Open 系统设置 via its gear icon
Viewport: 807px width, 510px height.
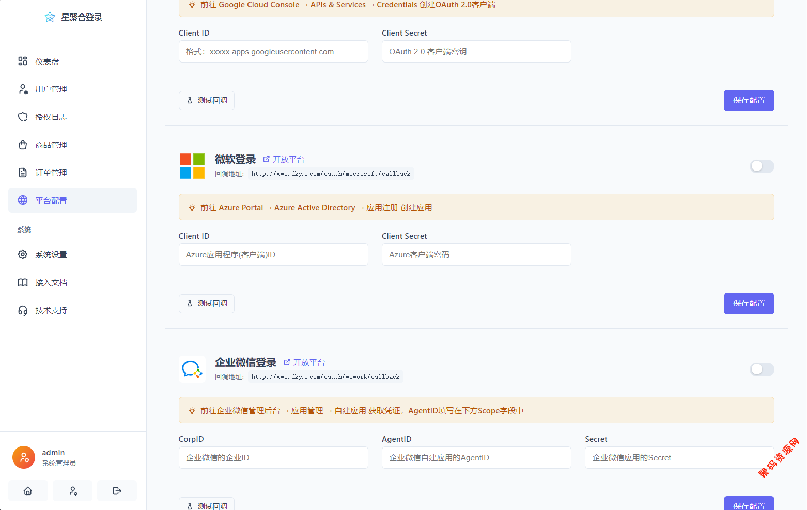23,254
